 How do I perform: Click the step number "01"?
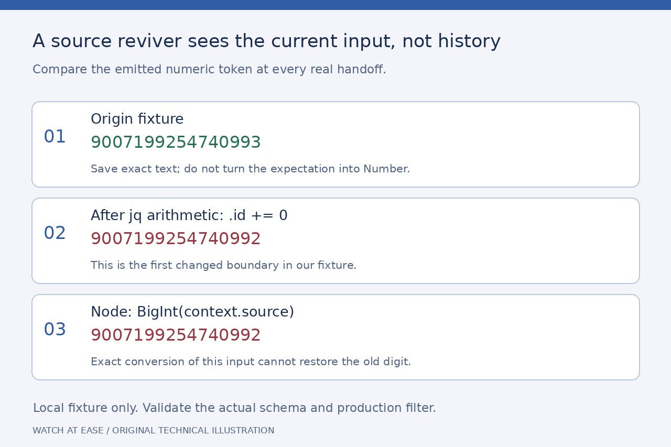tap(55, 137)
